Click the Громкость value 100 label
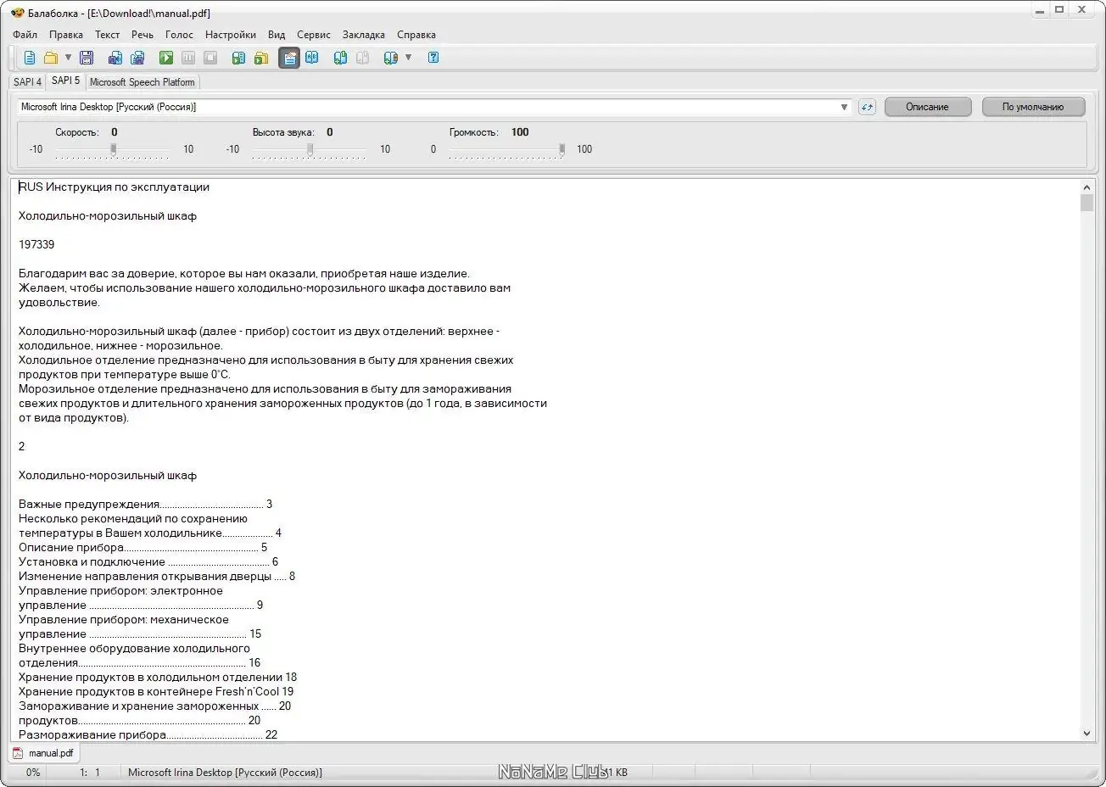The width and height of the screenshot is (1106, 787). (520, 132)
